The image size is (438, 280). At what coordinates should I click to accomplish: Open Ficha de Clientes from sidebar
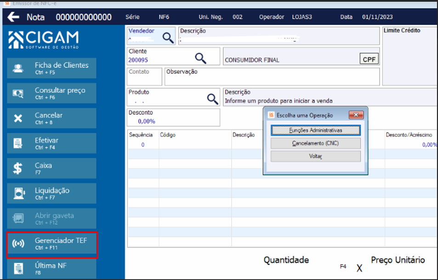(51, 68)
